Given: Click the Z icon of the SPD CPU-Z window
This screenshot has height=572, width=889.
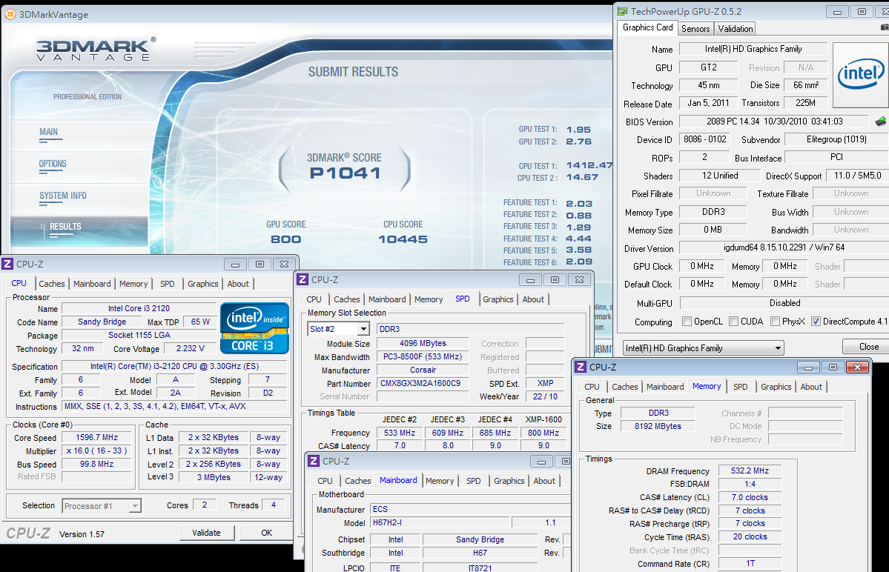Looking at the screenshot, I should tap(302, 279).
